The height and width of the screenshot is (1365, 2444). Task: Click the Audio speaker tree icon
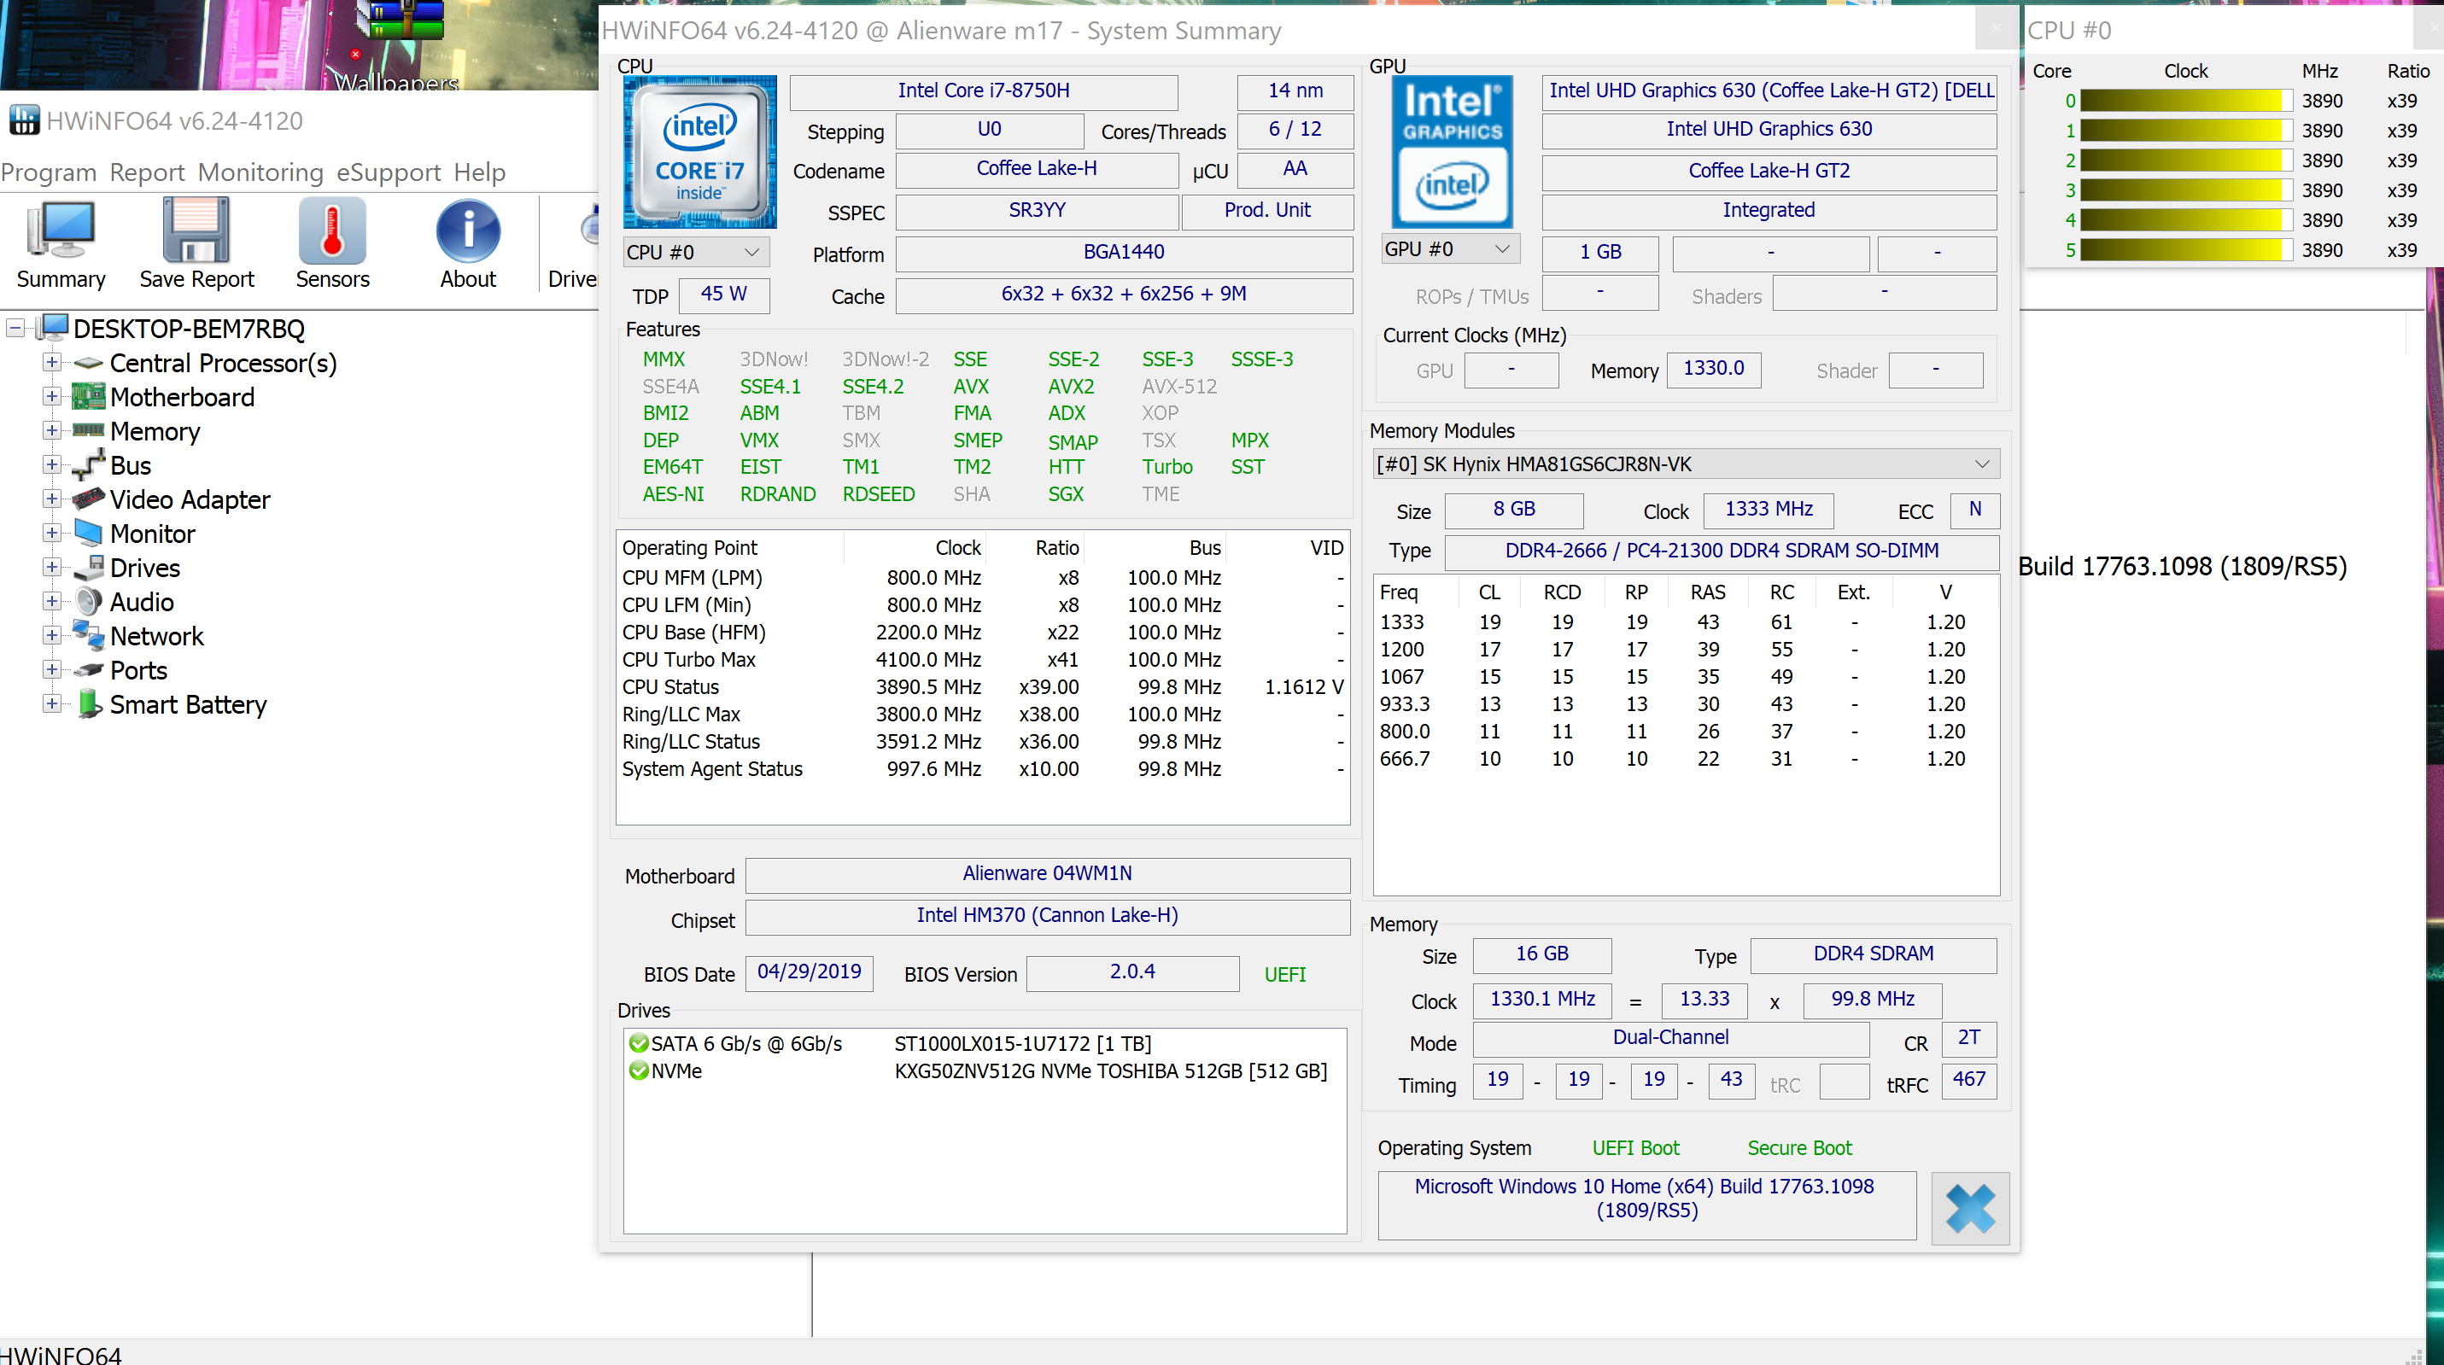88,601
